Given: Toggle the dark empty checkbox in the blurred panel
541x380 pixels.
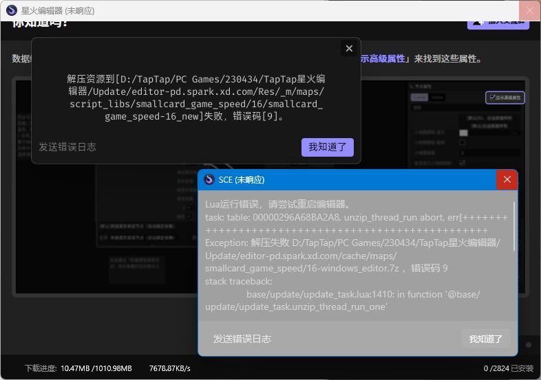Looking at the screenshot, I should pyautogui.click(x=463, y=142).
